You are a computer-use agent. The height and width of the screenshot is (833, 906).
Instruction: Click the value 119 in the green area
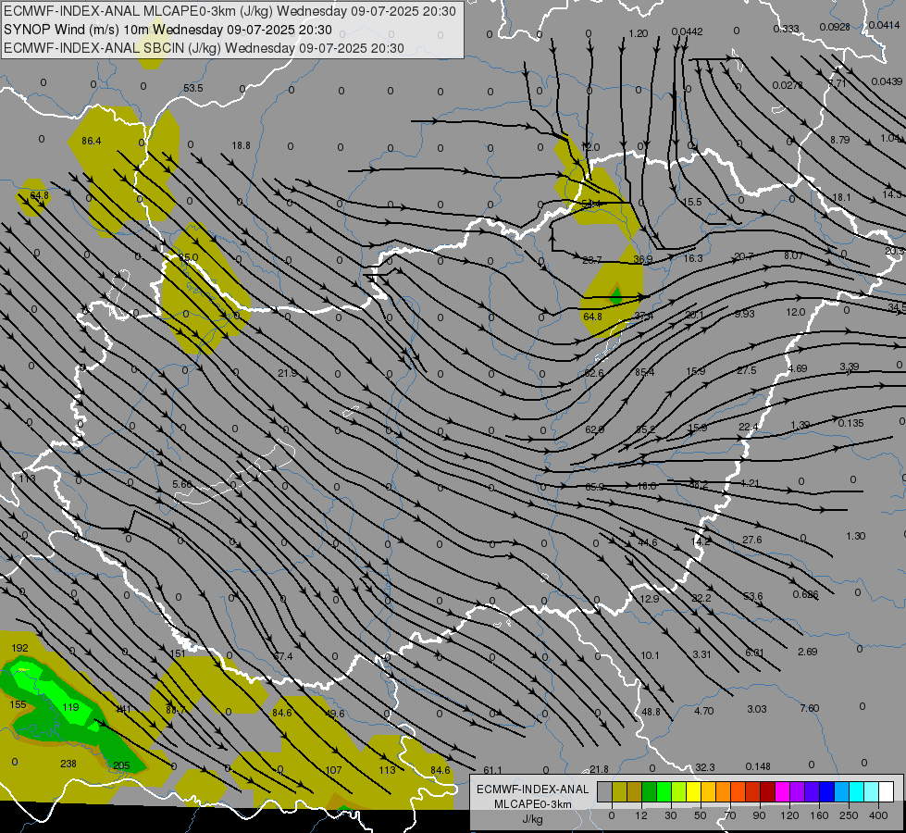pos(70,707)
